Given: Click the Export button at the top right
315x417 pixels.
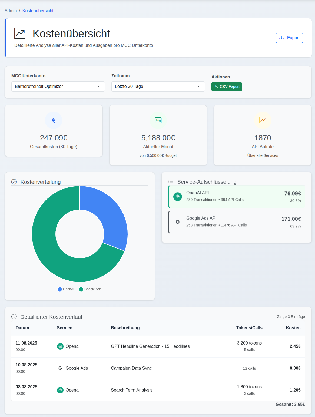Looking at the screenshot, I should [289, 38].
